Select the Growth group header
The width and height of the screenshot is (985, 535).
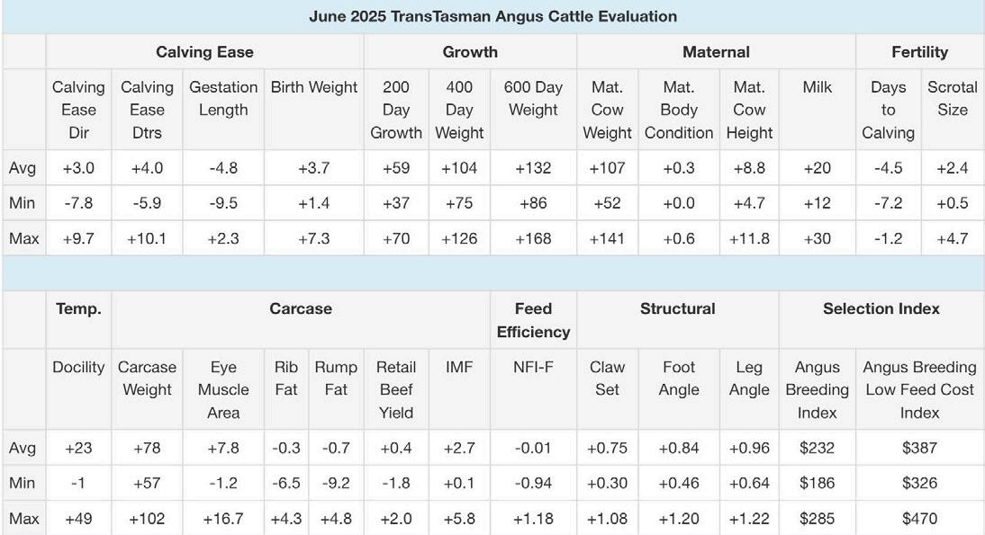[x=470, y=52]
